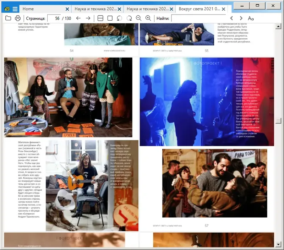The width and height of the screenshot is (284, 250).
Task: Open a file with the folder icon
Action: coord(8,18)
